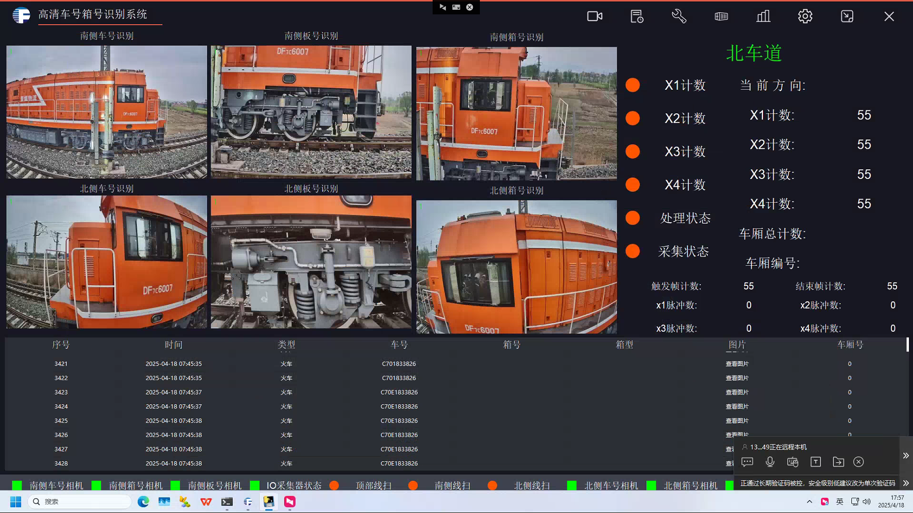The image size is (913, 513).
Task: Click the English input method indicator
Action: pyautogui.click(x=840, y=502)
